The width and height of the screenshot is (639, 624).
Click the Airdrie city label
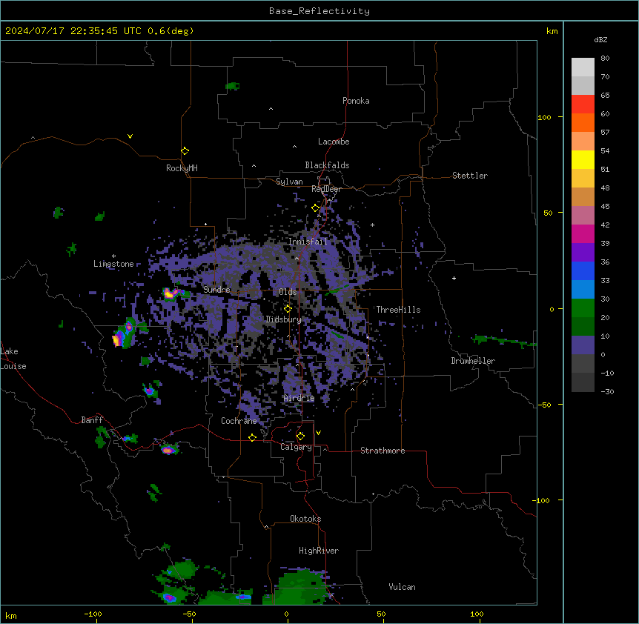(299, 398)
